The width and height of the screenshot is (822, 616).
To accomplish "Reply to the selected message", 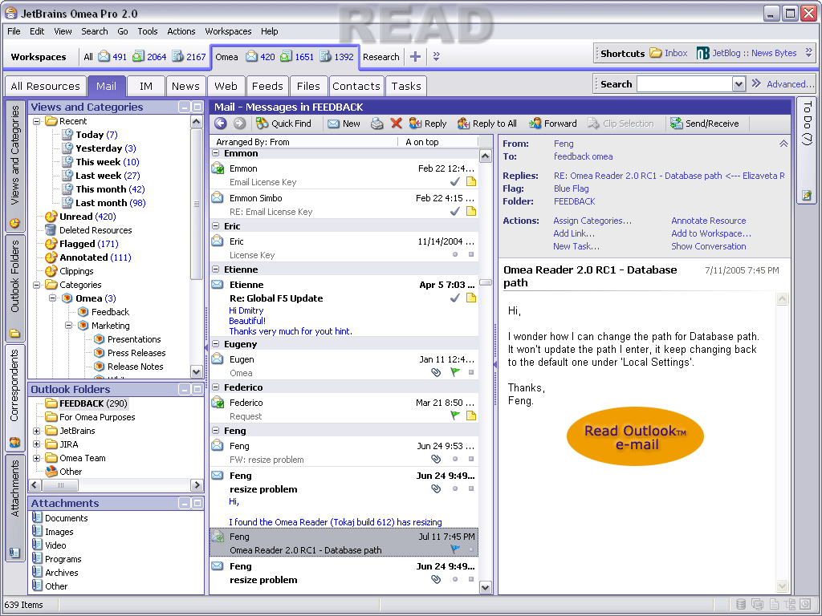I will [x=428, y=124].
